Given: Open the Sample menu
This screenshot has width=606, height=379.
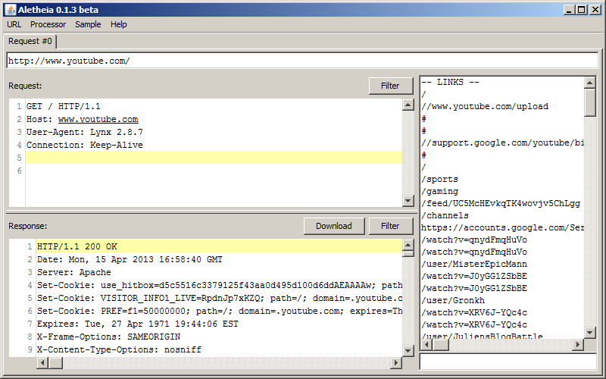Looking at the screenshot, I should click(x=88, y=24).
